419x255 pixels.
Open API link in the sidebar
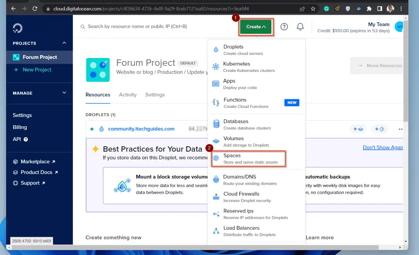pos(16,139)
